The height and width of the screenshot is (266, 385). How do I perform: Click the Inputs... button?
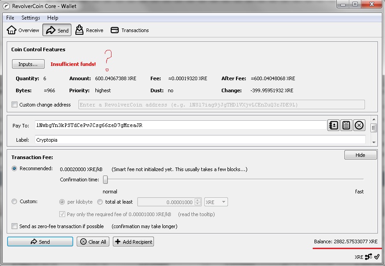pyautogui.click(x=28, y=64)
